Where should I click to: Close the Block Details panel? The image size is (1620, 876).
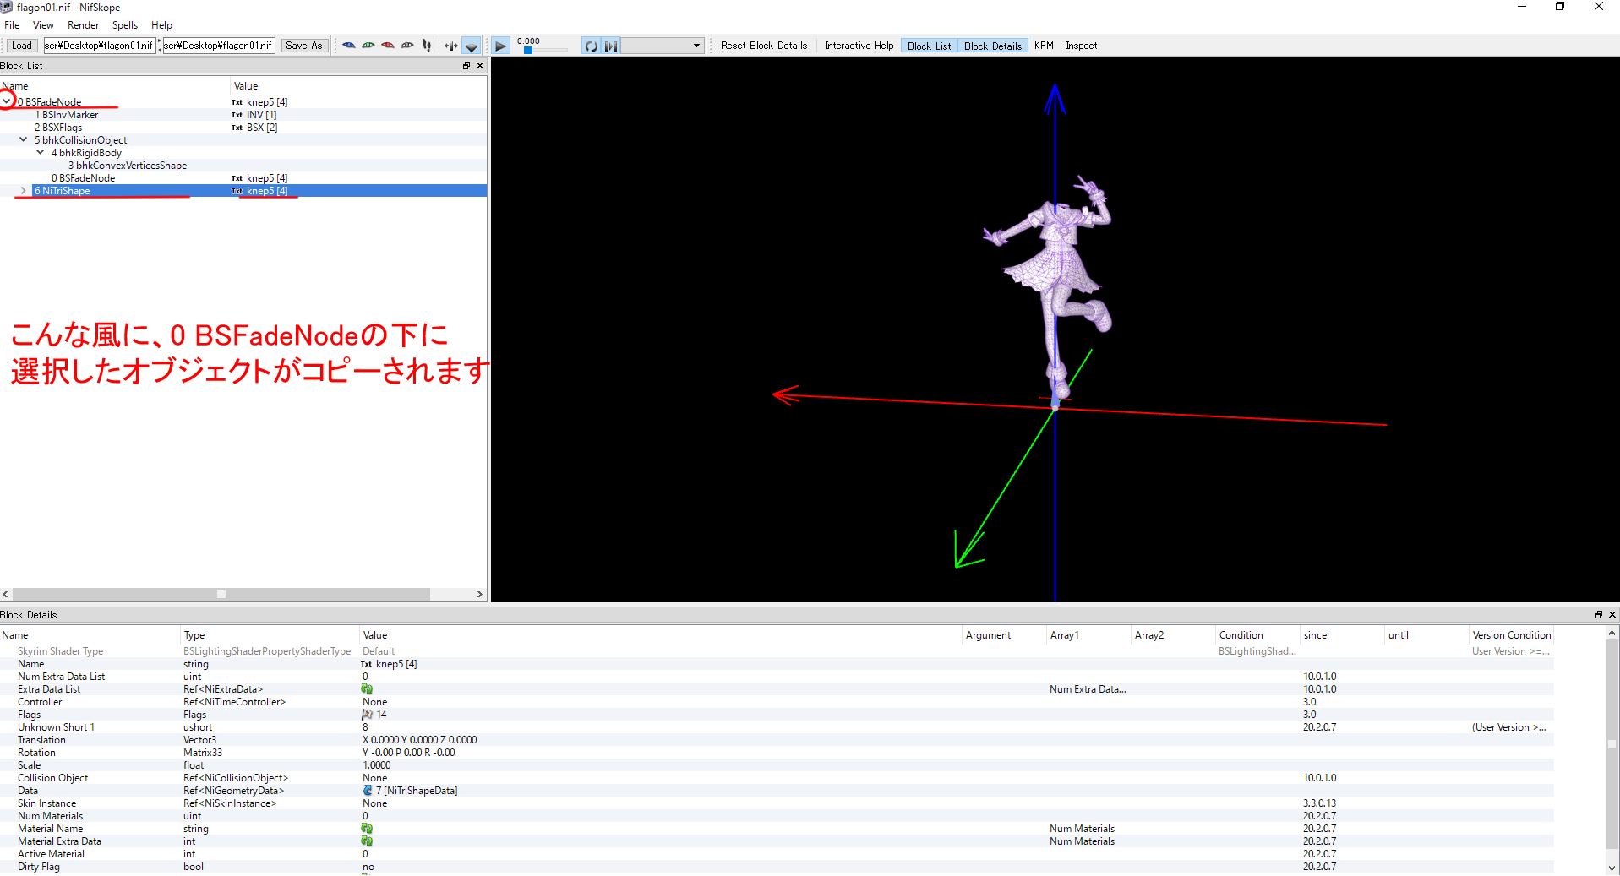pyautogui.click(x=1612, y=614)
